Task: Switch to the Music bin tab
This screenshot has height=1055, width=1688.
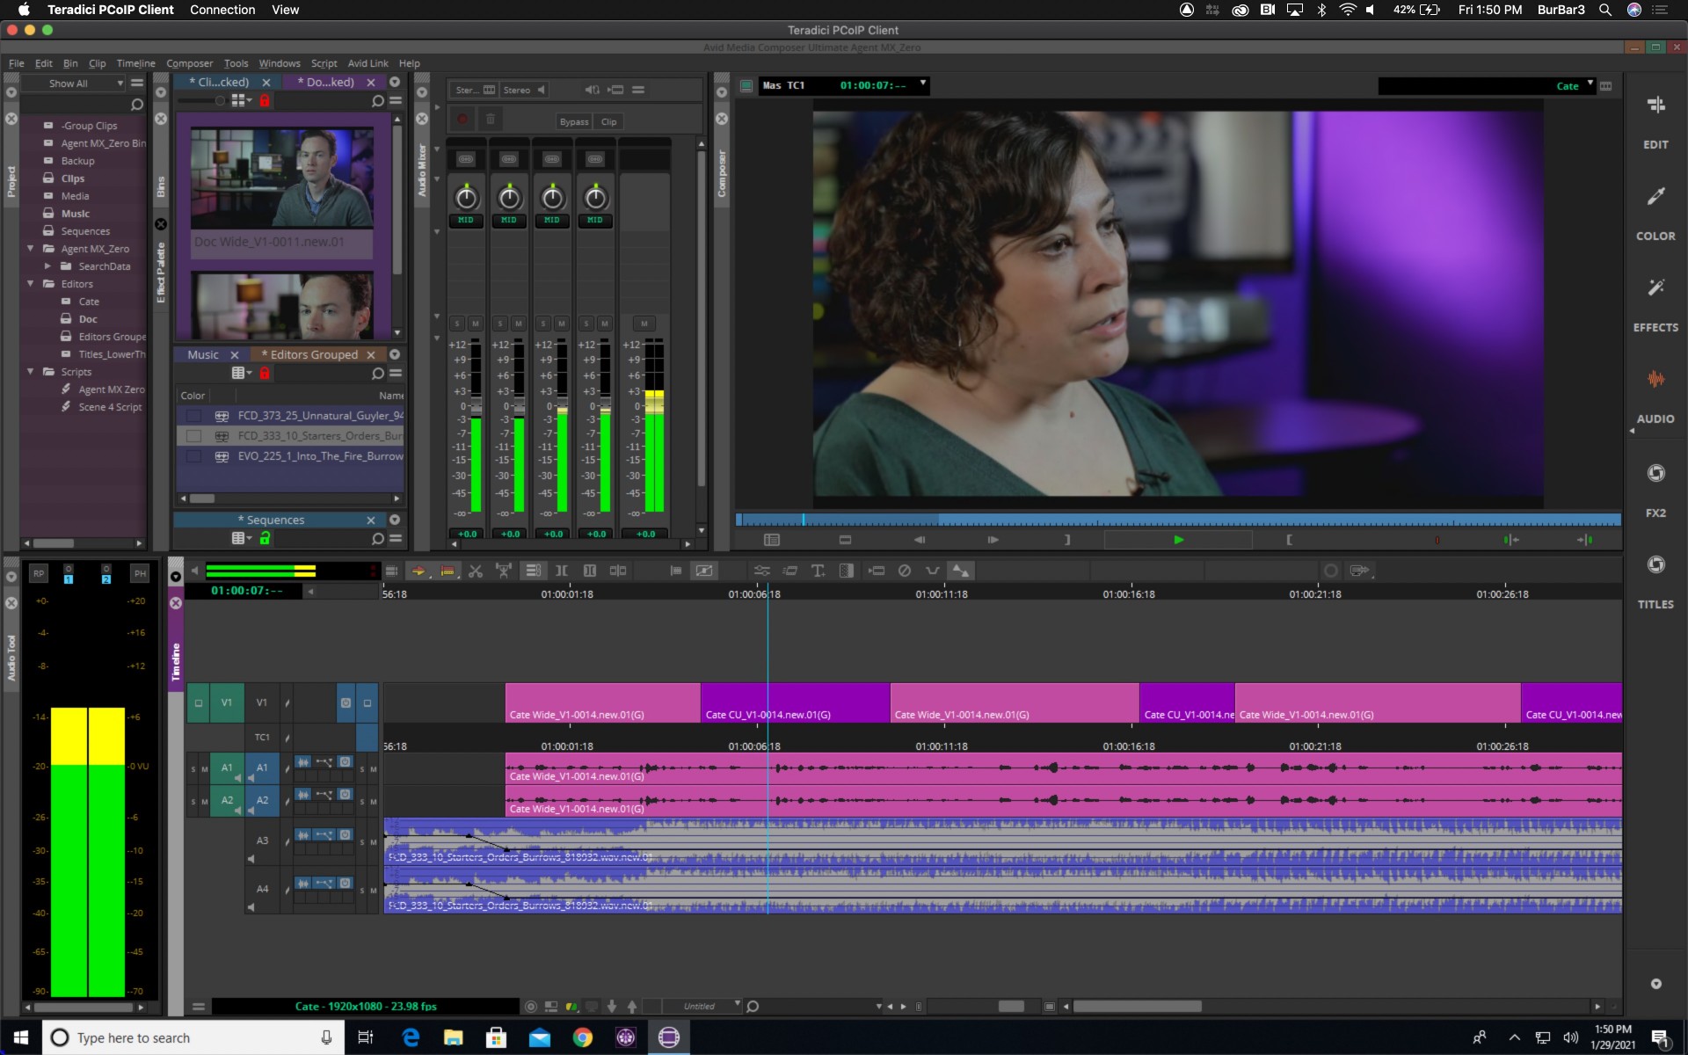Action: coord(203,354)
